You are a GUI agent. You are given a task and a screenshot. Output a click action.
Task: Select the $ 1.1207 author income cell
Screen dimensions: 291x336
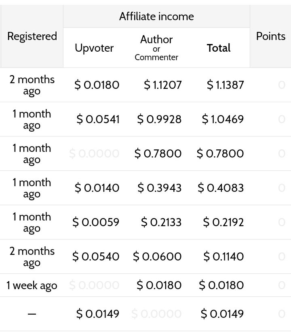click(163, 85)
